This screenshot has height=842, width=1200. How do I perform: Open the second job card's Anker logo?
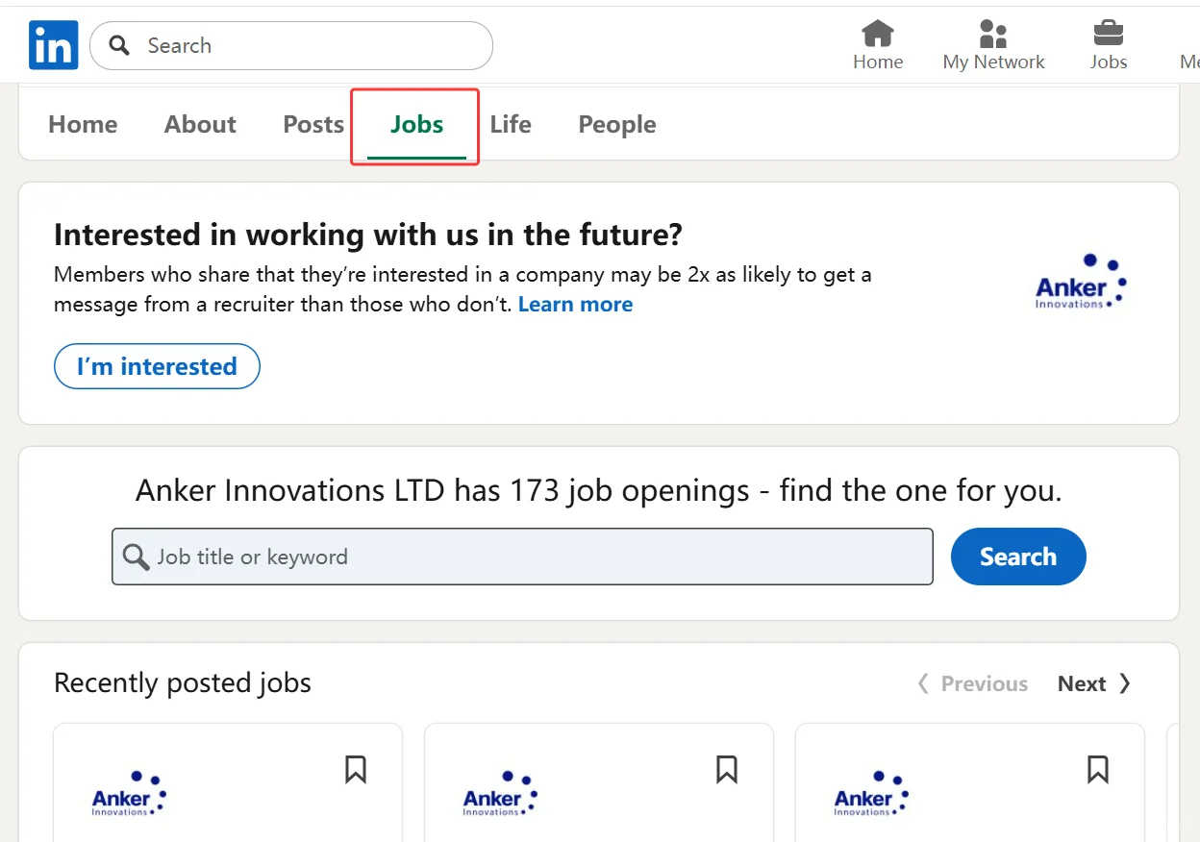[500, 794]
